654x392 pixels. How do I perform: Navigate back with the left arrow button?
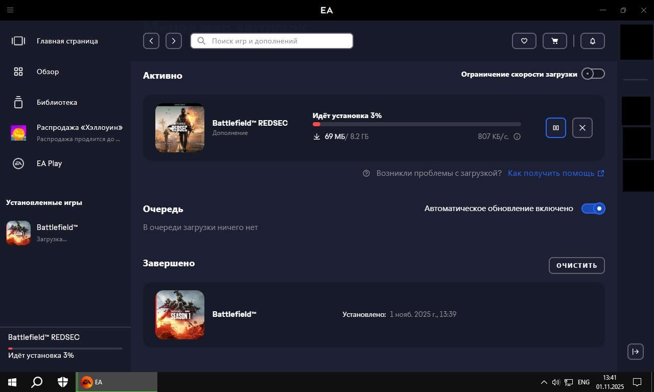tap(151, 41)
